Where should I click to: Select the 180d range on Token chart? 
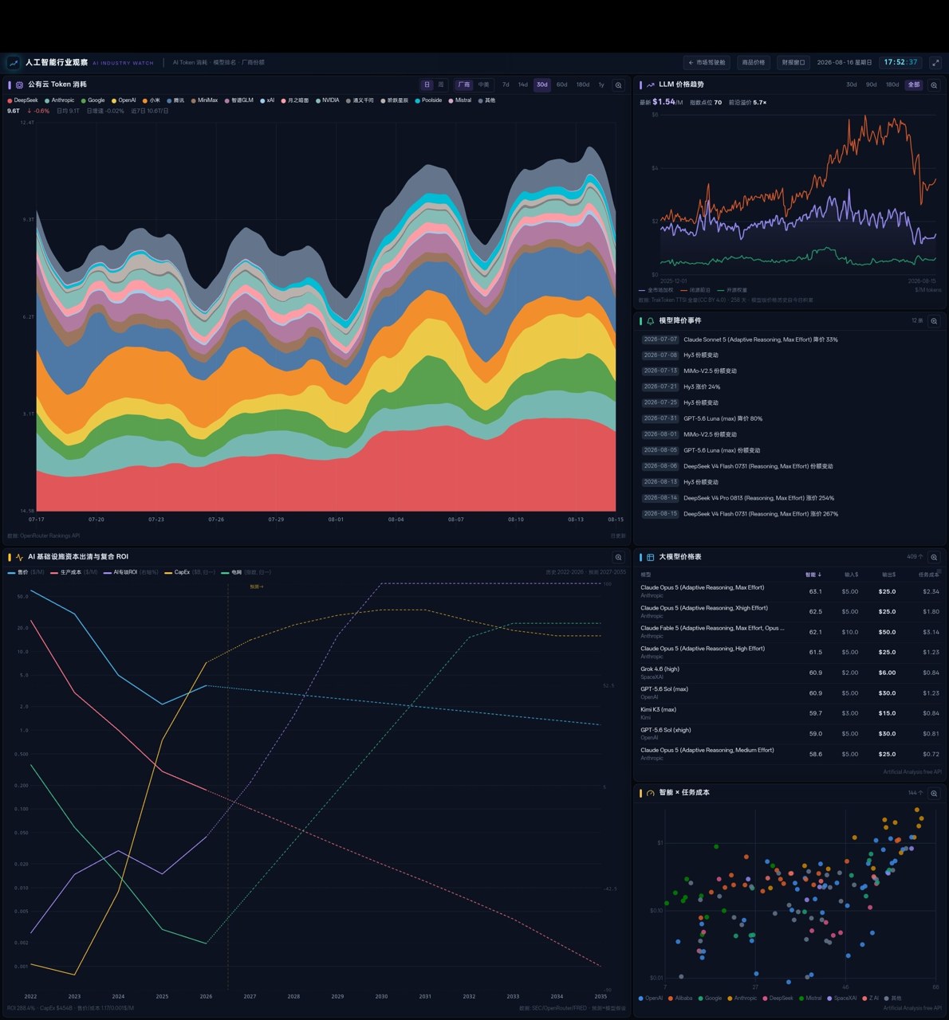coord(583,84)
